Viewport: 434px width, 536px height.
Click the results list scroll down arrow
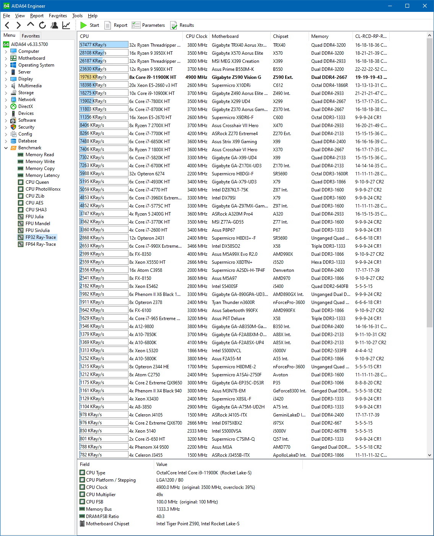(x=429, y=455)
